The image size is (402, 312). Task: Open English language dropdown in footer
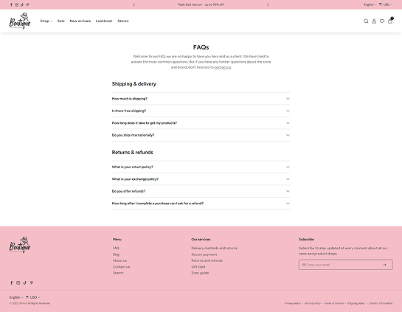tap(16, 297)
